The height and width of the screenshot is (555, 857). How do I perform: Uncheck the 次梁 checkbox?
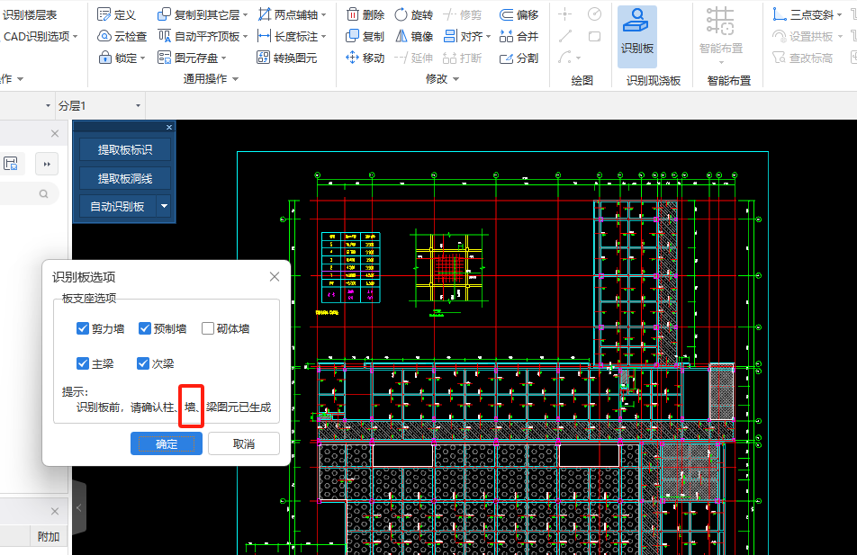click(142, 363)
